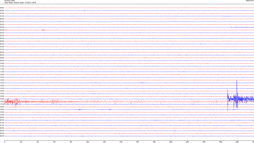The height and width of the screenshot is (143, 254).
Task: Click the 09:30 row label
Action: (2, 61)
